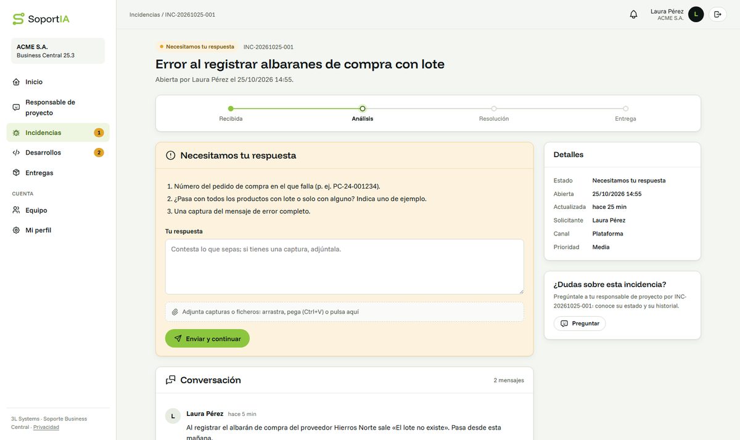Click the alert icon beside Necesitamos tu respuesta
Viewport: 740px width, 440px height.
click(171, 155)
